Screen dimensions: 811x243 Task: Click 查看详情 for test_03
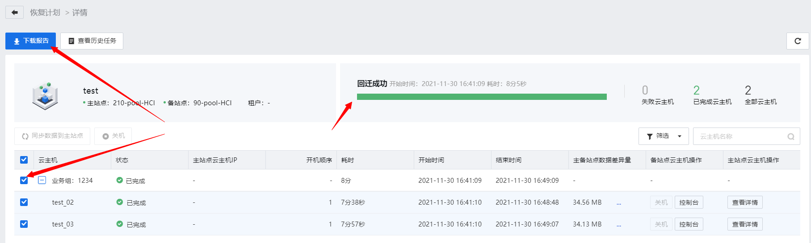(745, 224)
